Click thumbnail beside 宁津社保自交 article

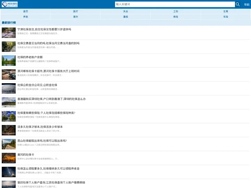click(9, 33)
